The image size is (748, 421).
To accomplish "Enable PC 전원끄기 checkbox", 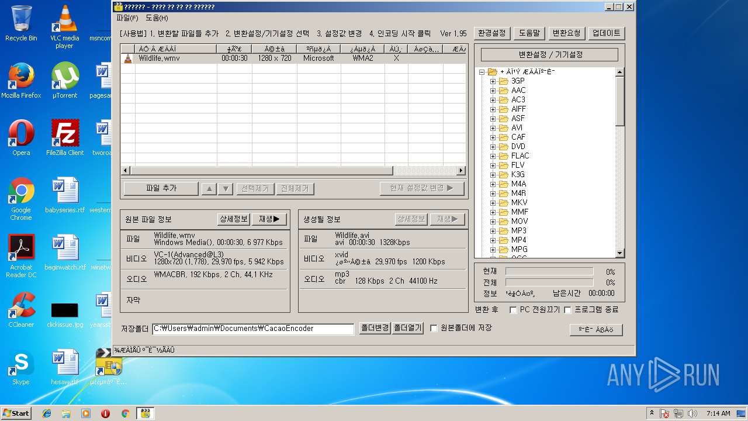I will (x=513, y=310).
